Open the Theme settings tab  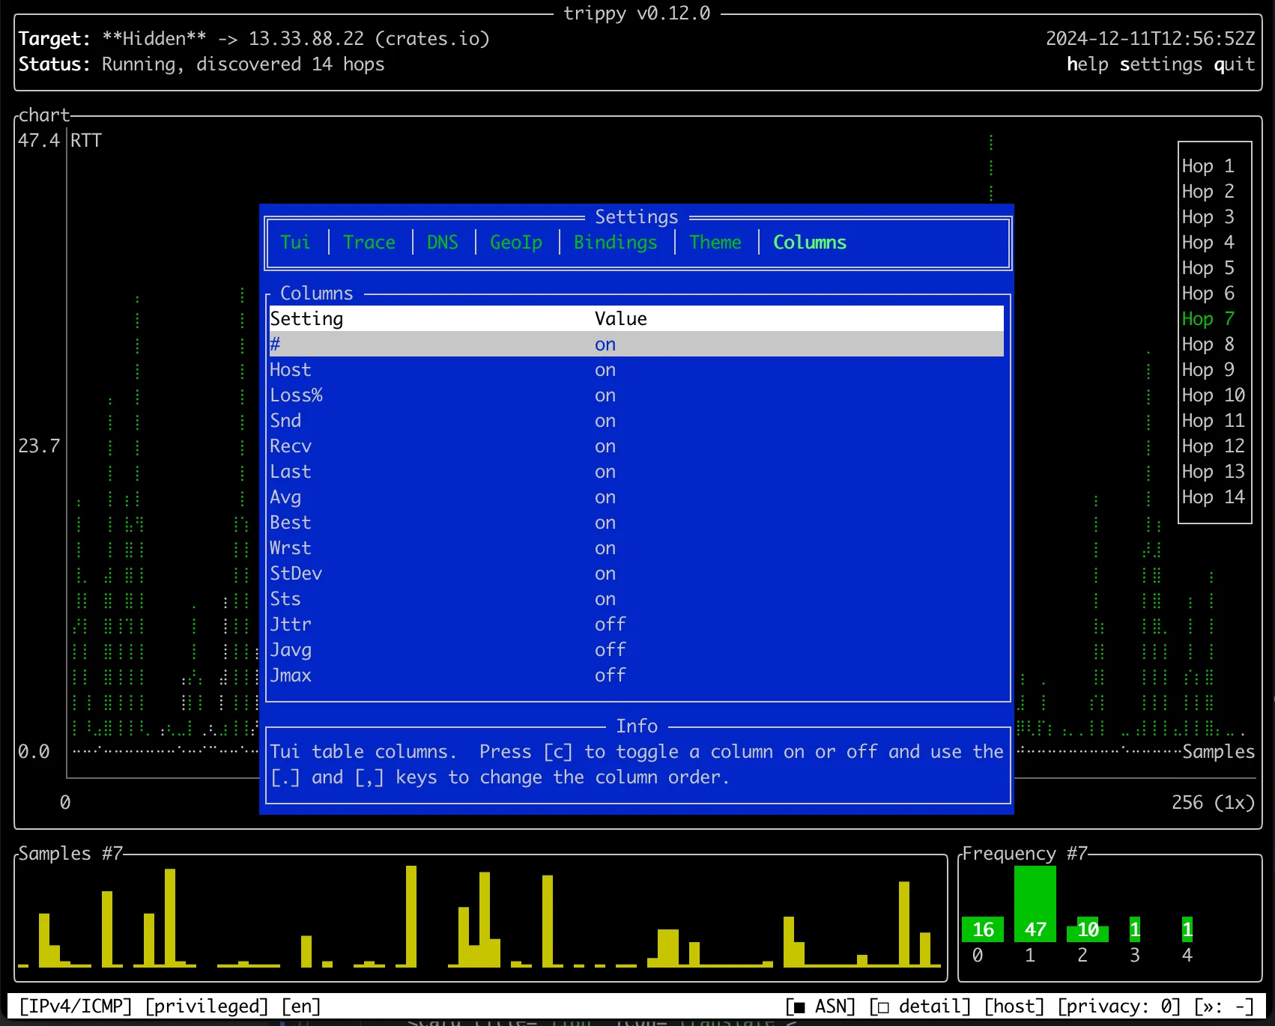[x=715, y=243]
